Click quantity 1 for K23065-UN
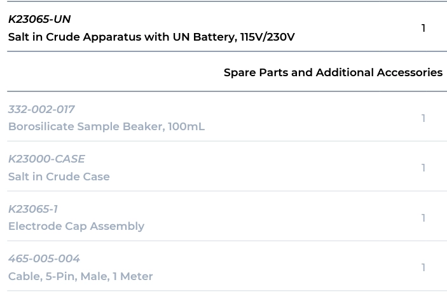The height and width of the screenshot is (301, 447). (x=423, y=28)
